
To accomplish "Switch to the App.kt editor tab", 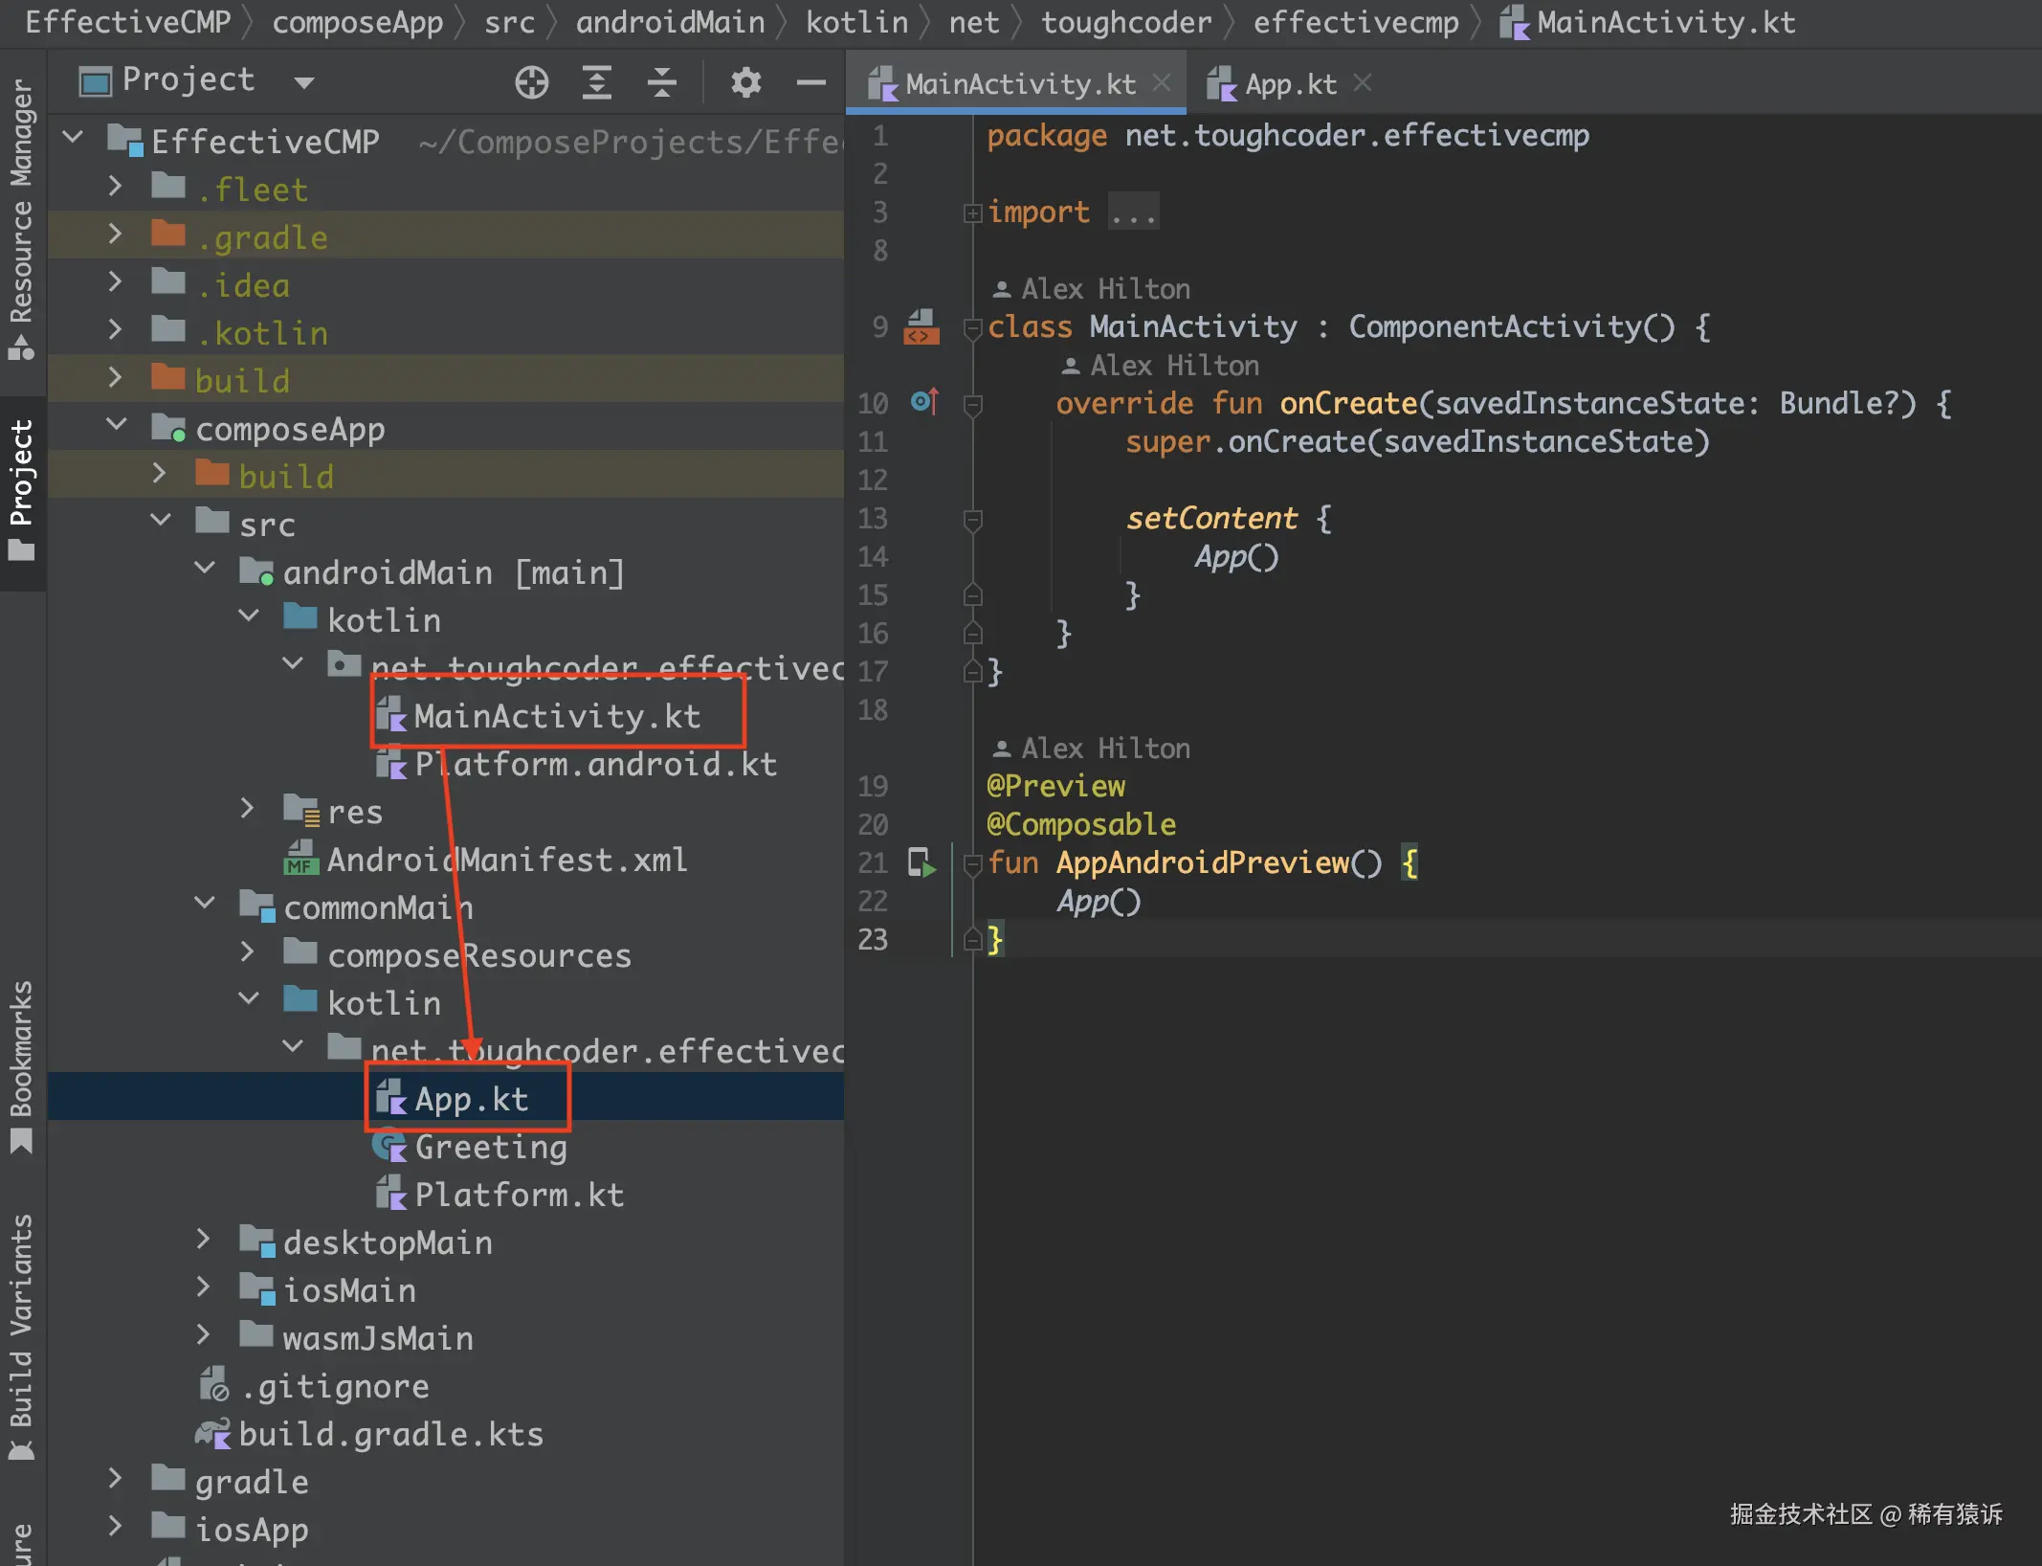I will (x=1289, y=84).
